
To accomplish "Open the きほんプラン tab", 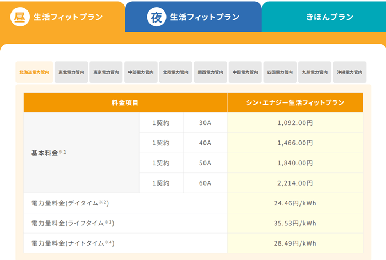I will tap(324, 17).
